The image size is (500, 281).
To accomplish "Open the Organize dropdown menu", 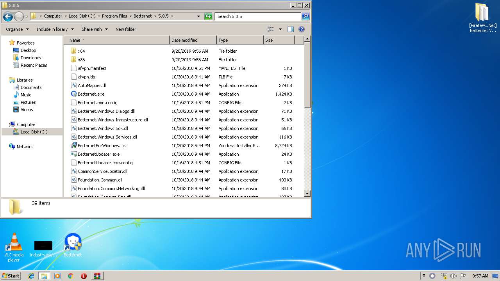I will click(17, 29).
